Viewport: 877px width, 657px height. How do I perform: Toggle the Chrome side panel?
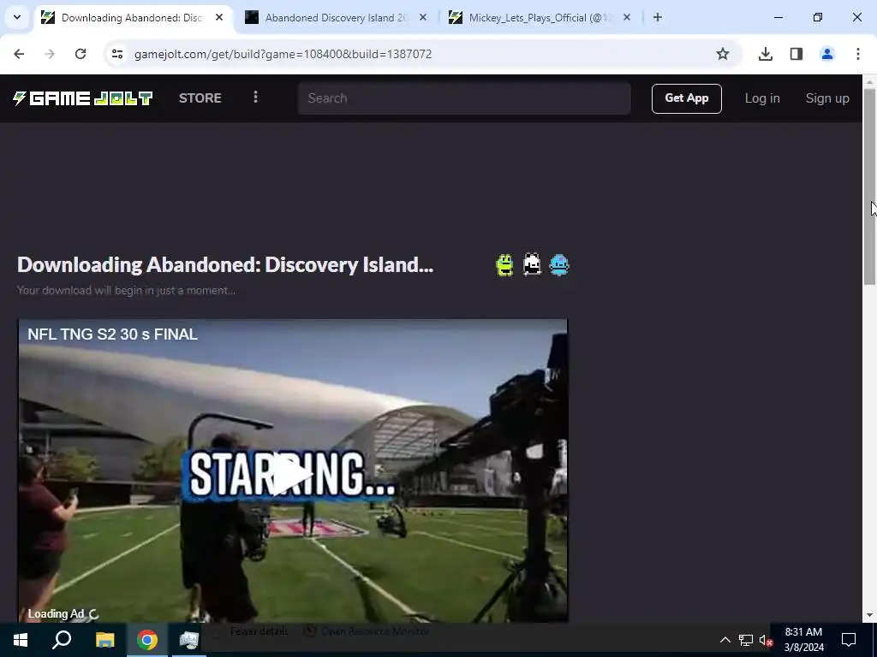(x=796, y=54)
